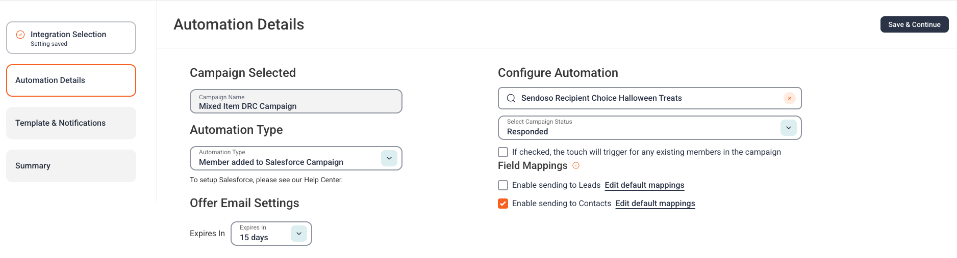Click the Automation Type chevron icon
The height and width of the screenshot is (258, 957).
(x=389, y=158)
